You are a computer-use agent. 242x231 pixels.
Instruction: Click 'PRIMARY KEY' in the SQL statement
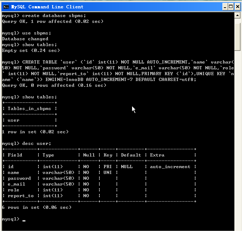(x=157, y=74)
